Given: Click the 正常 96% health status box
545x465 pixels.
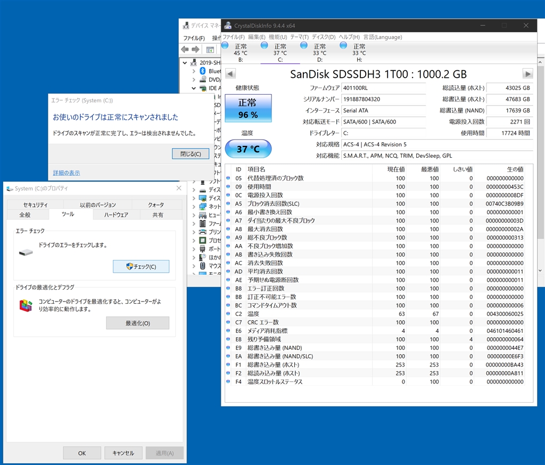Looking at the screenshot, I should [247, 108].
